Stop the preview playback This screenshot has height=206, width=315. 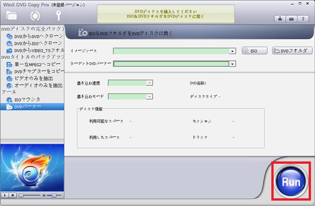click(x=13, y=195)
